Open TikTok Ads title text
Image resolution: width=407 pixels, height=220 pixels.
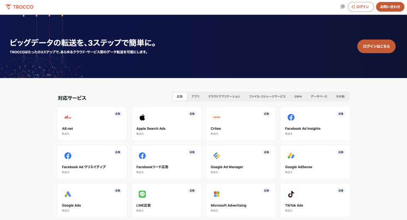pyautogui.click(x=294, y=205)
